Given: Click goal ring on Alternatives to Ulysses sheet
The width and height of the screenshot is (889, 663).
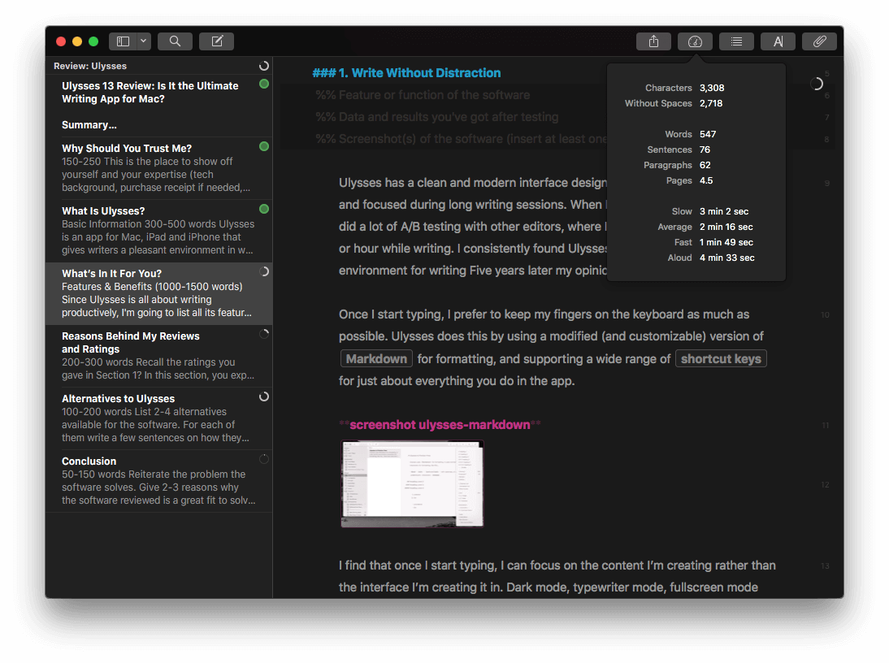Looking at the screenshot, I should (263, 396).
